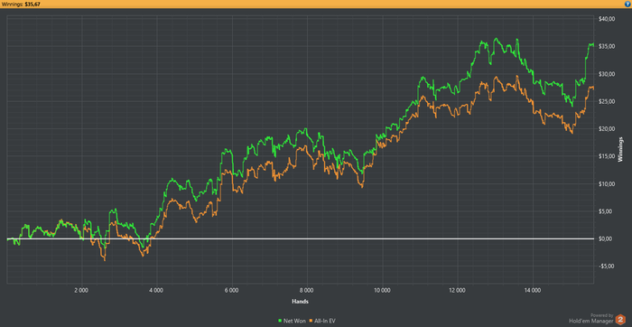Viewport: 632px width, 327px height.
Task: Click the 4 000 hands axis label
Action: pyautogui.click(x=156, y=290)
